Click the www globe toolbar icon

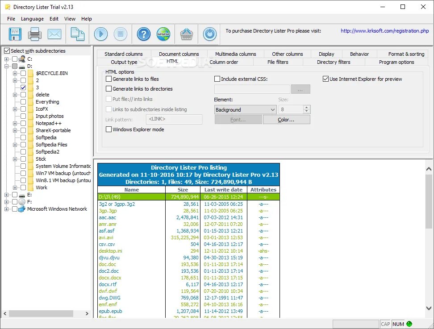(163, 34)
